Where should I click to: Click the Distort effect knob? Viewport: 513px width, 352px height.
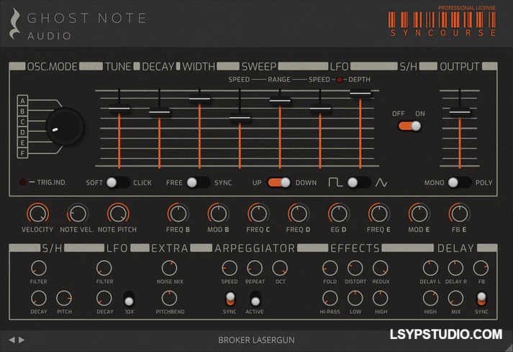(x=355, y=268)
